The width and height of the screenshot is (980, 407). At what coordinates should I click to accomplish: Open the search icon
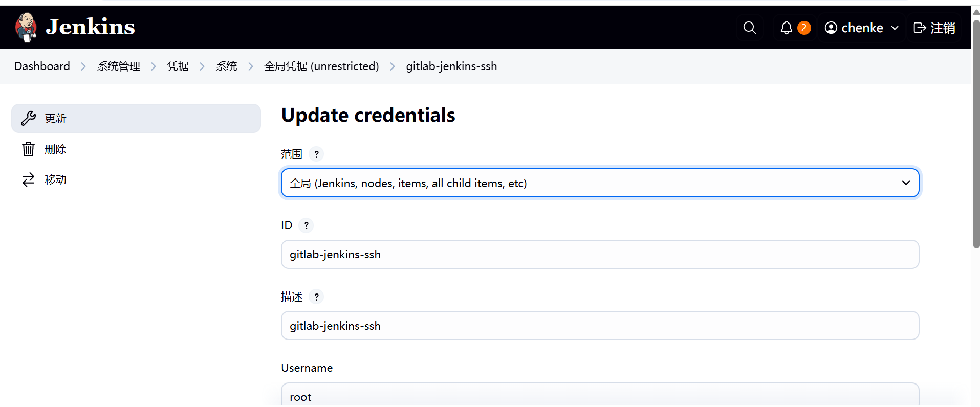749,28
